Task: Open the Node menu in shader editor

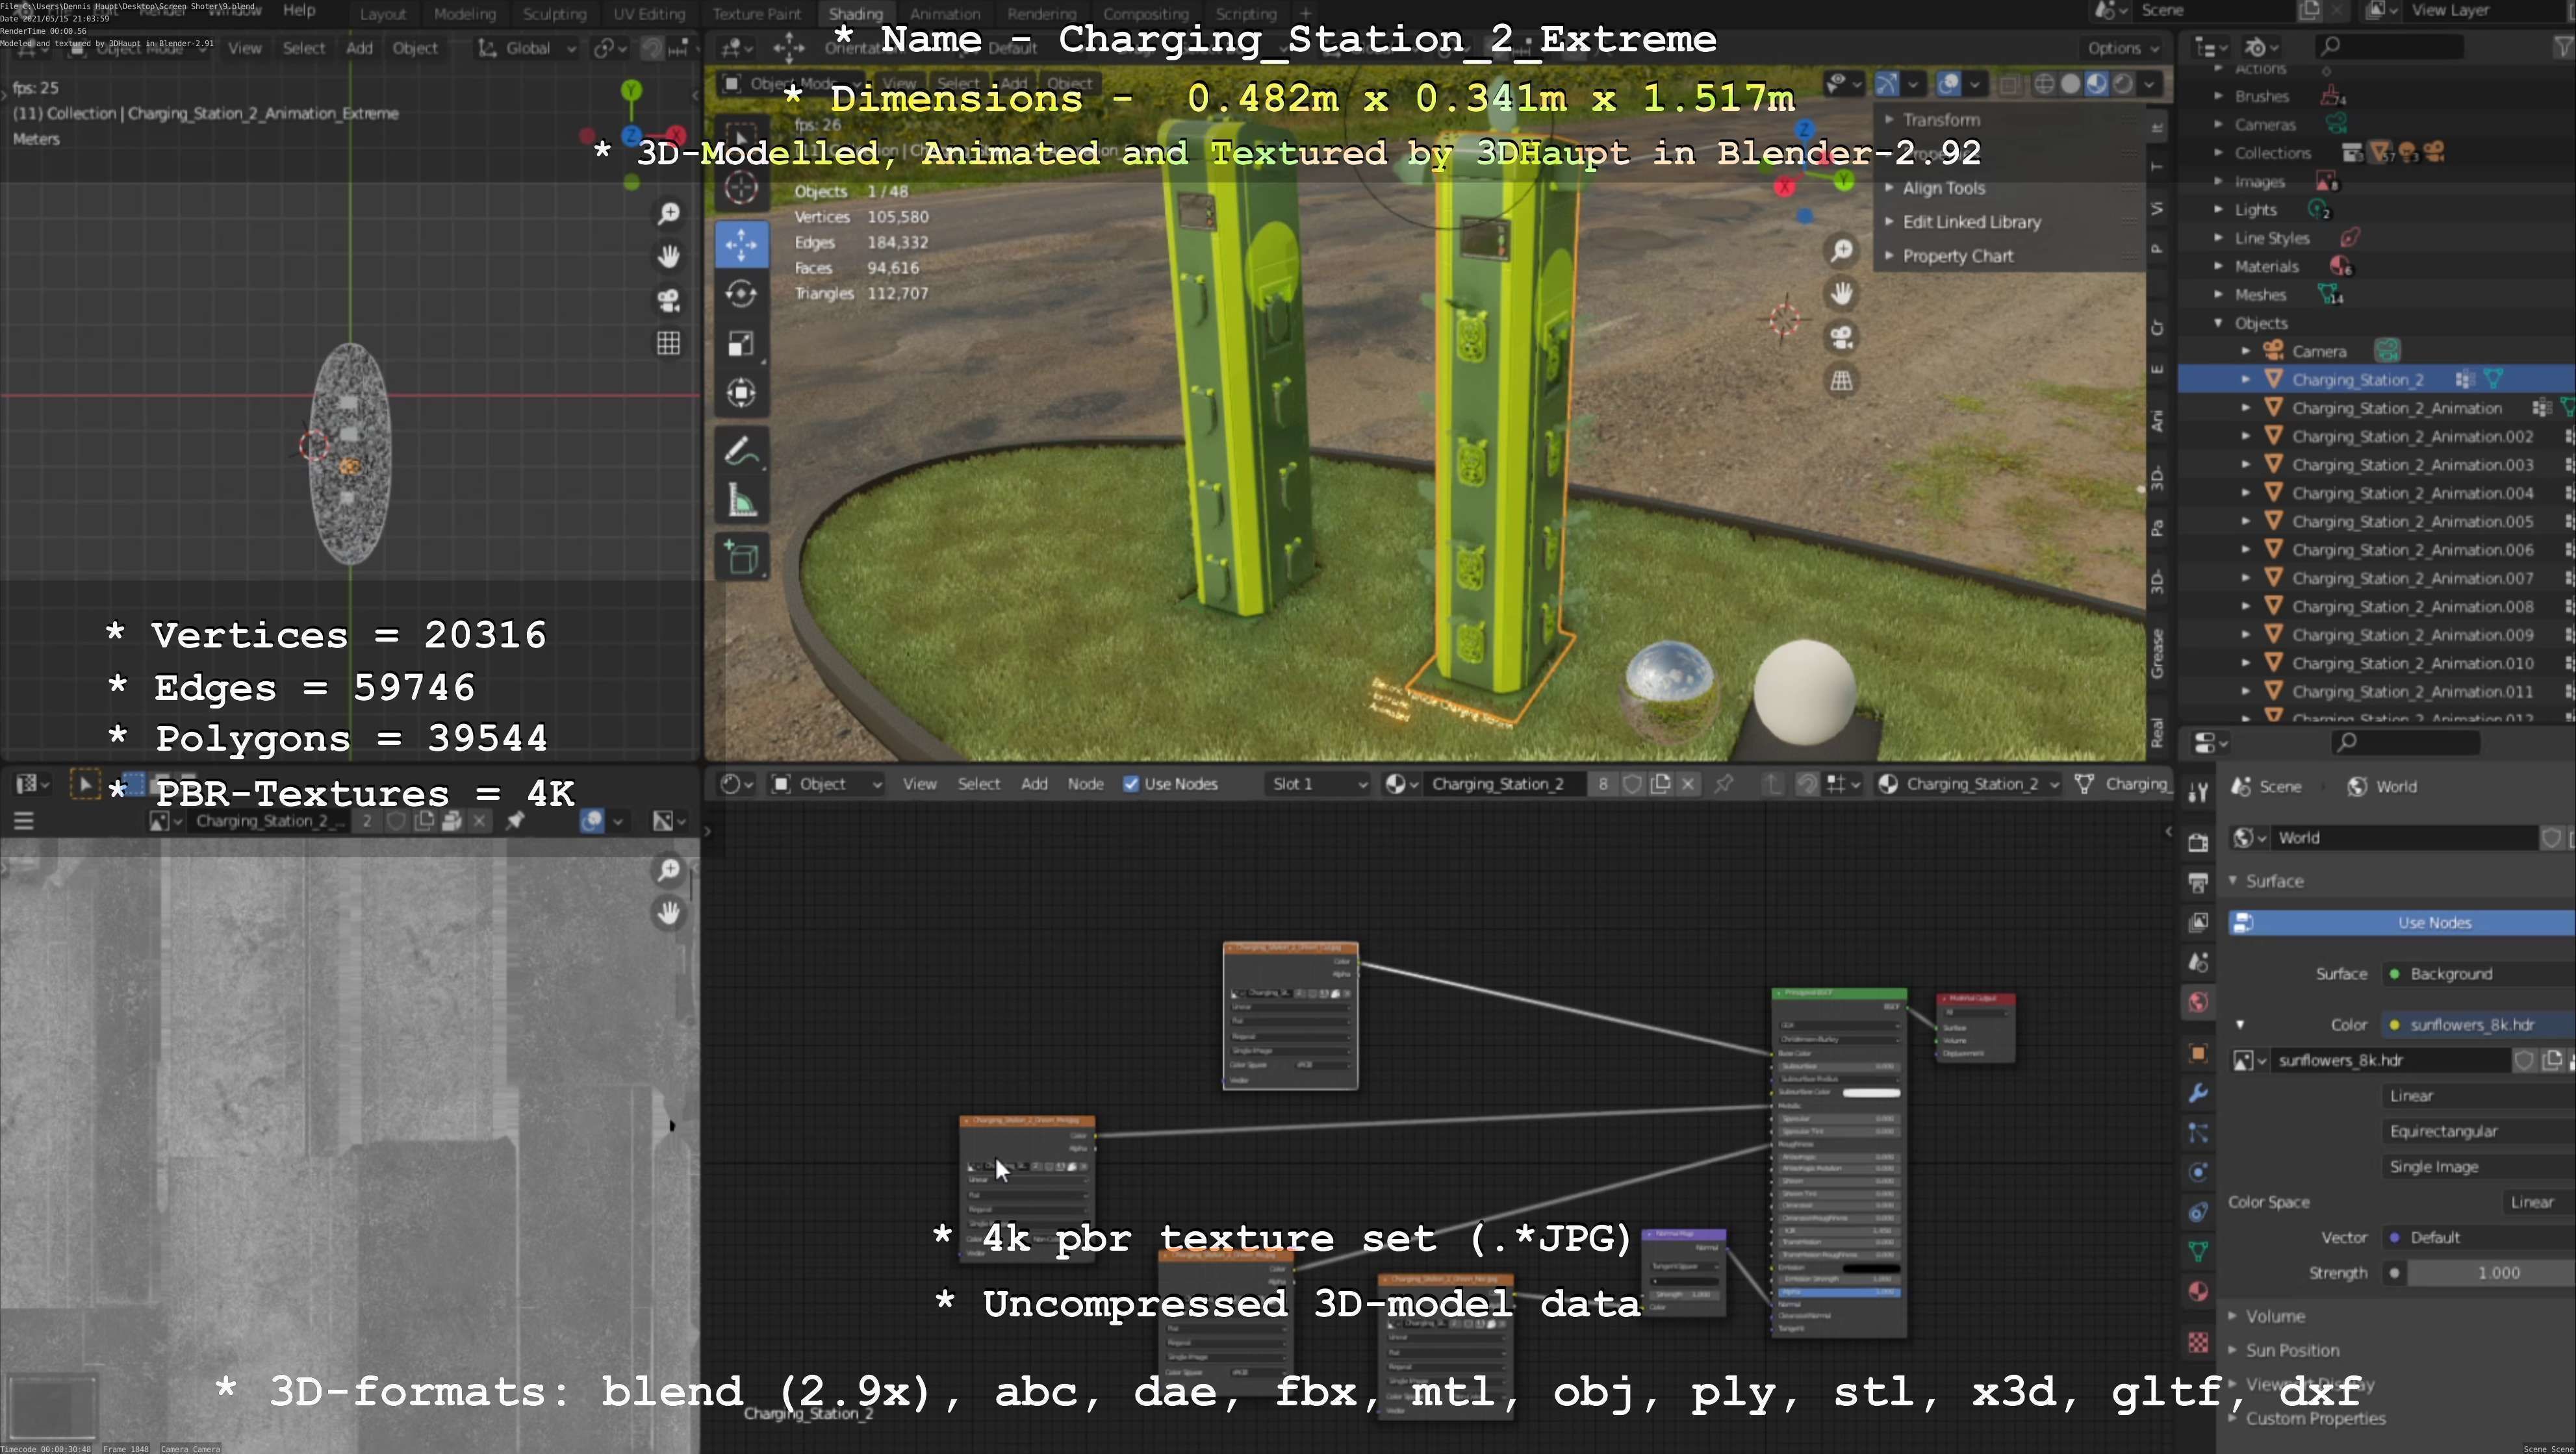Action: tap(1084, 784)
